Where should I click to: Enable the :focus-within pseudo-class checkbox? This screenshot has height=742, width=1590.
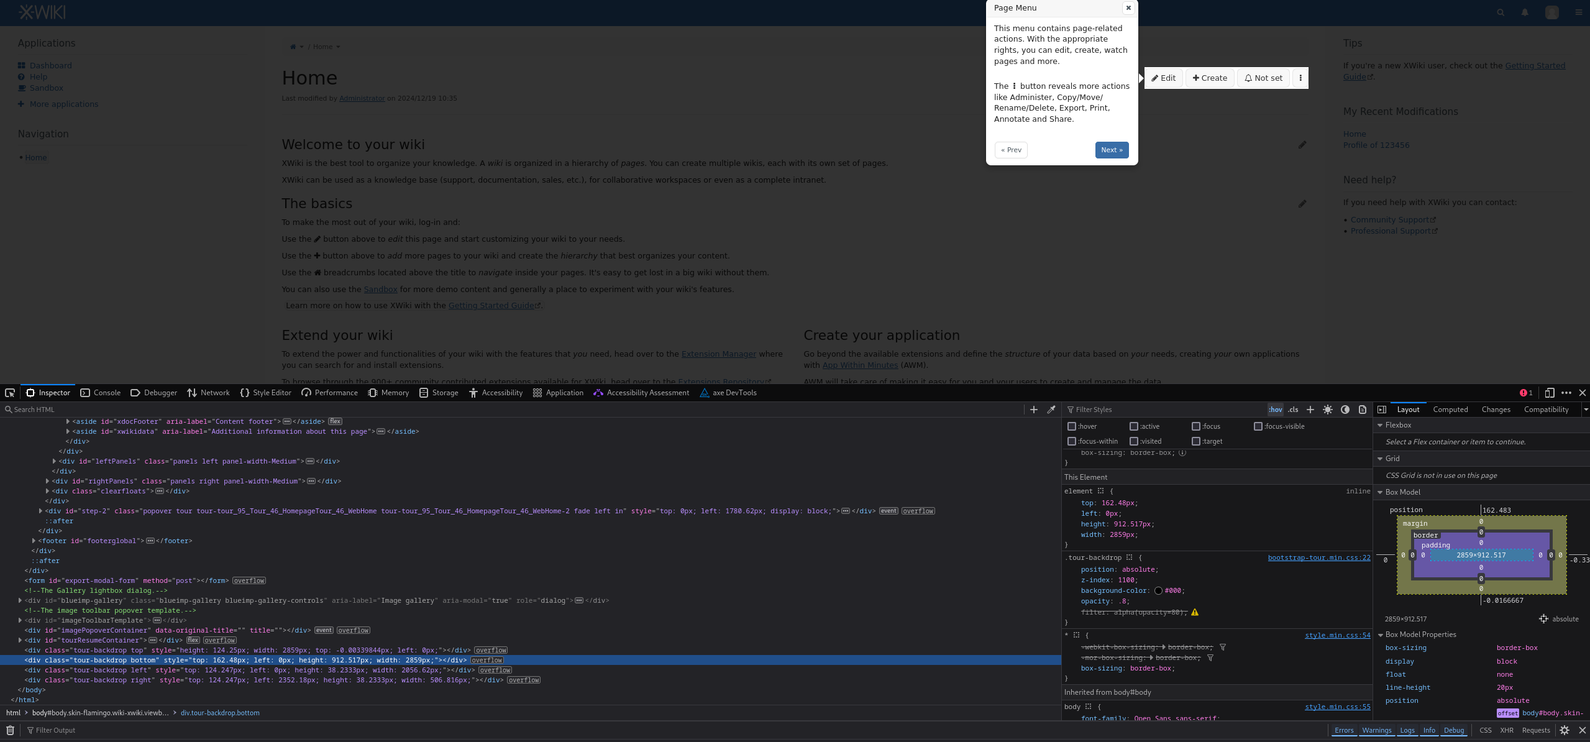1072,441
